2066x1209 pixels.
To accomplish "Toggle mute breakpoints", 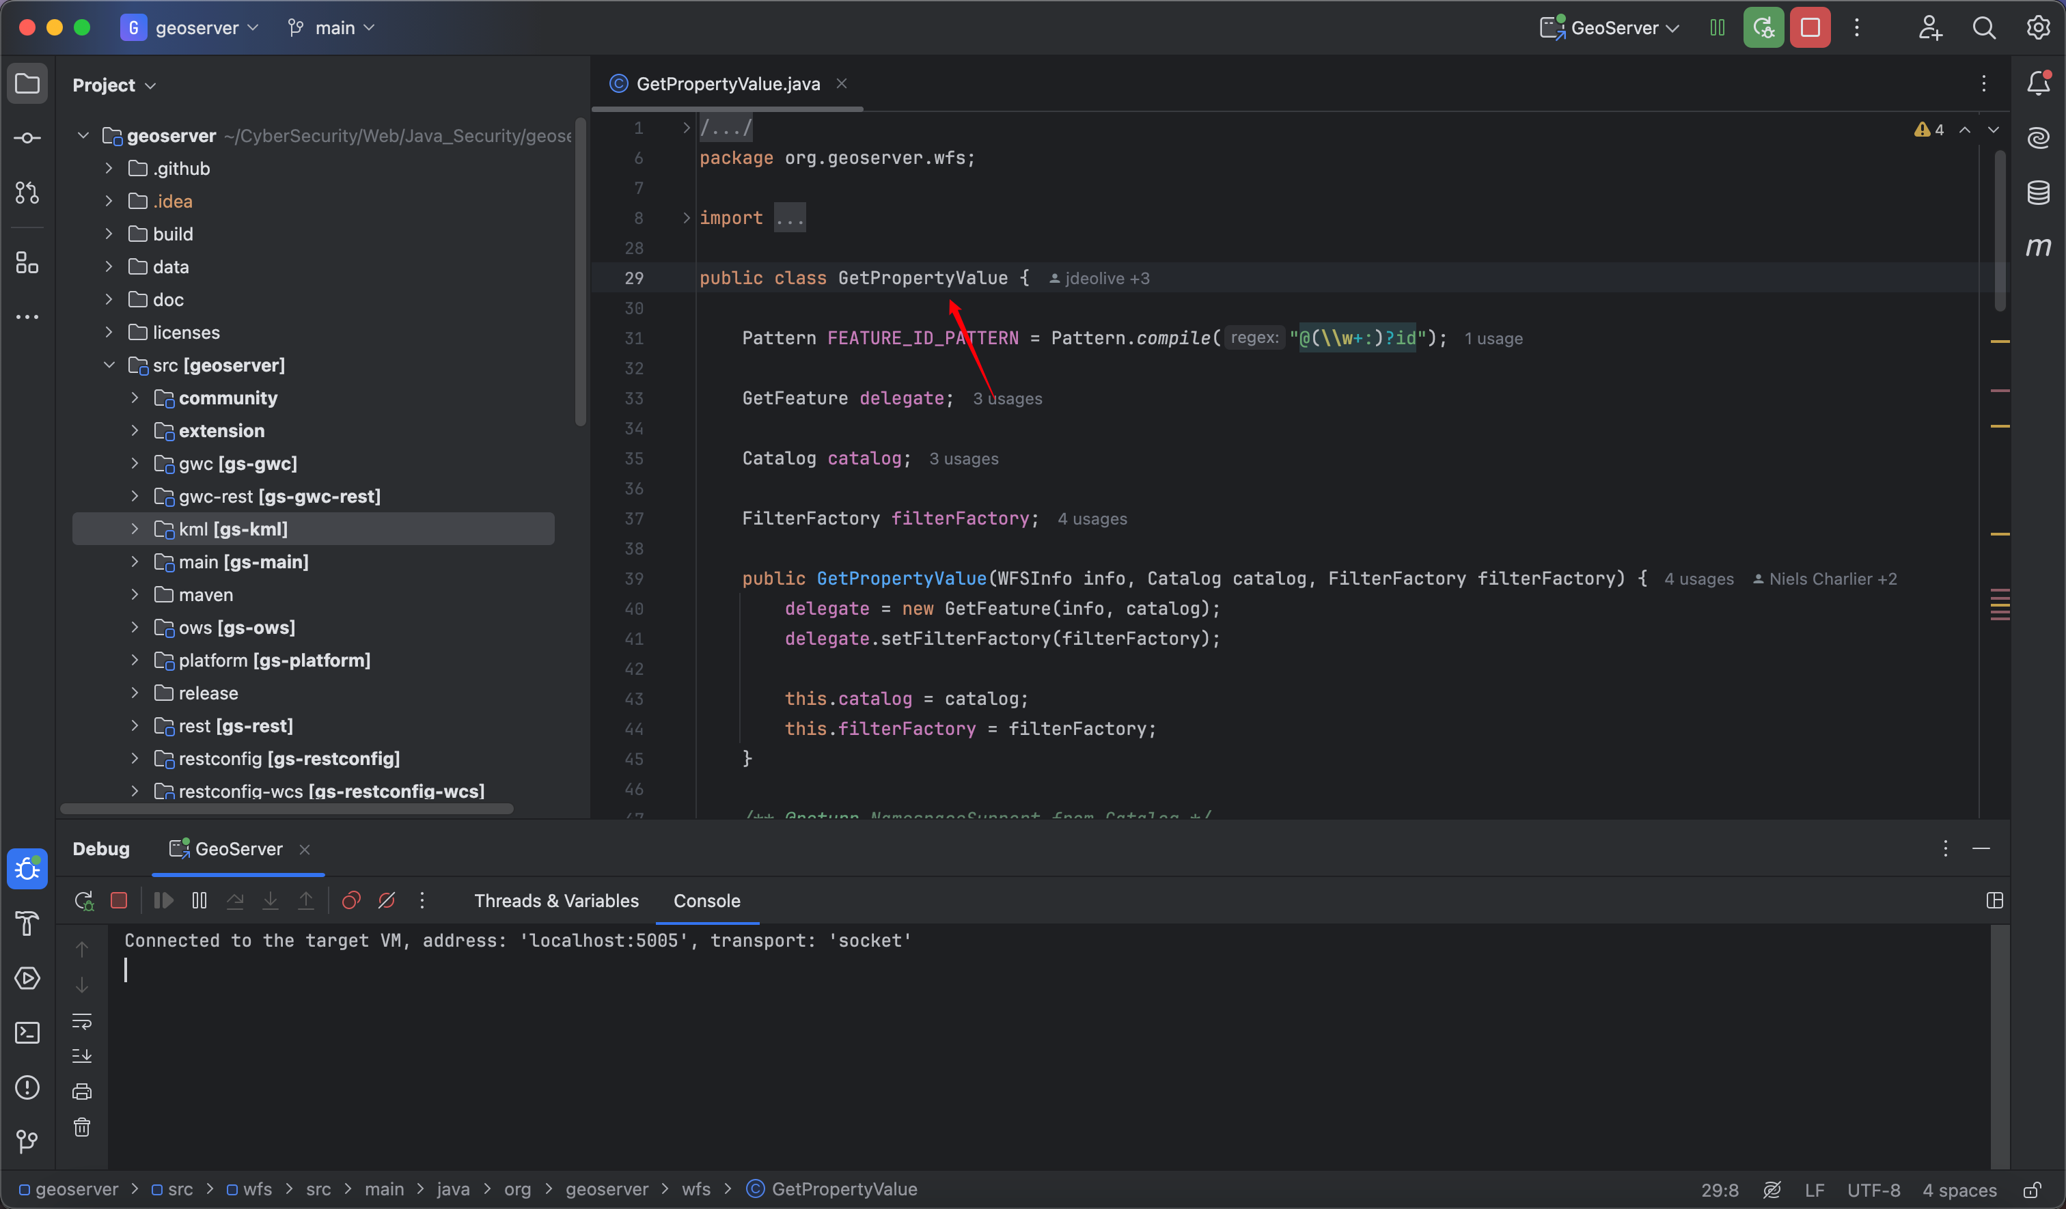I will coord(387,901).
